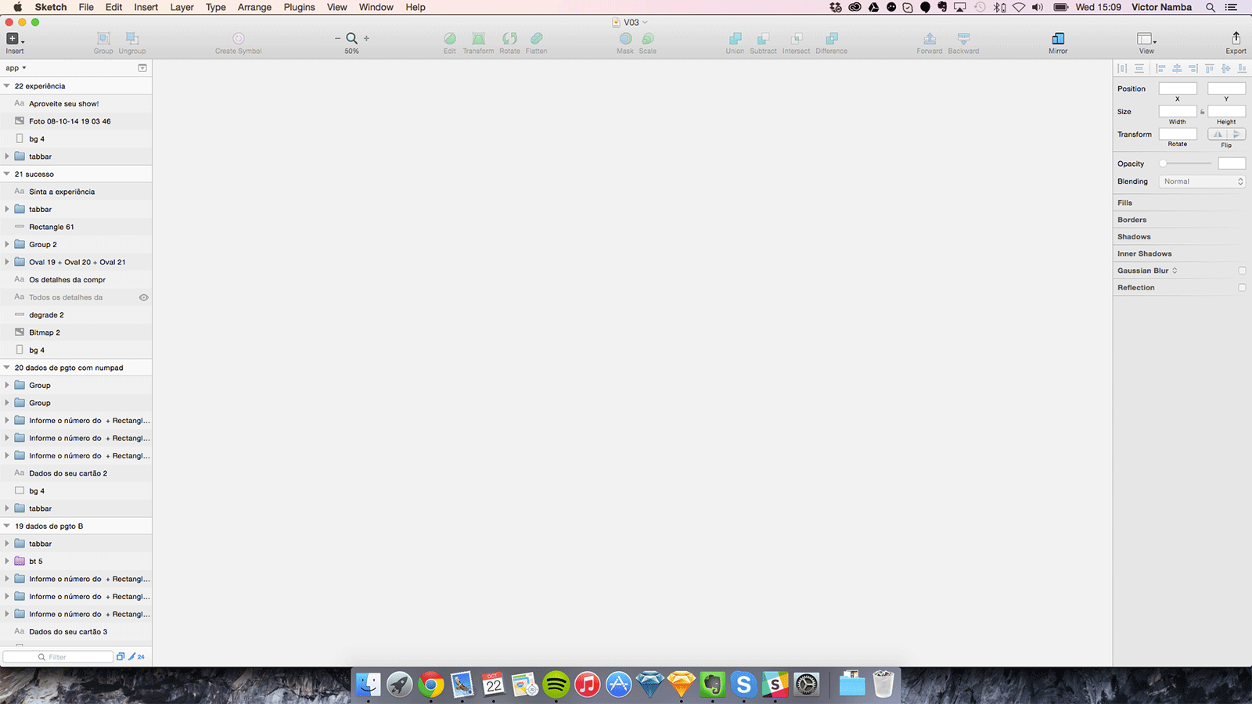Image resolution: width=1252 pixels, height=704 pixels.
Task: Enable the Gaussian Blur checkbox
Action: pyautogui.click(x=1242, y=271)
